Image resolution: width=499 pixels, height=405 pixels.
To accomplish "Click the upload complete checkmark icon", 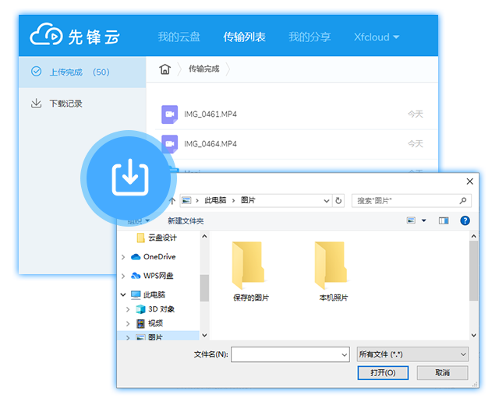I will pos(37,71).
